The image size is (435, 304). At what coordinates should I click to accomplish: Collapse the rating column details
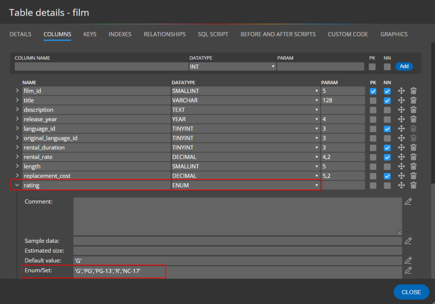click(17, 185)
